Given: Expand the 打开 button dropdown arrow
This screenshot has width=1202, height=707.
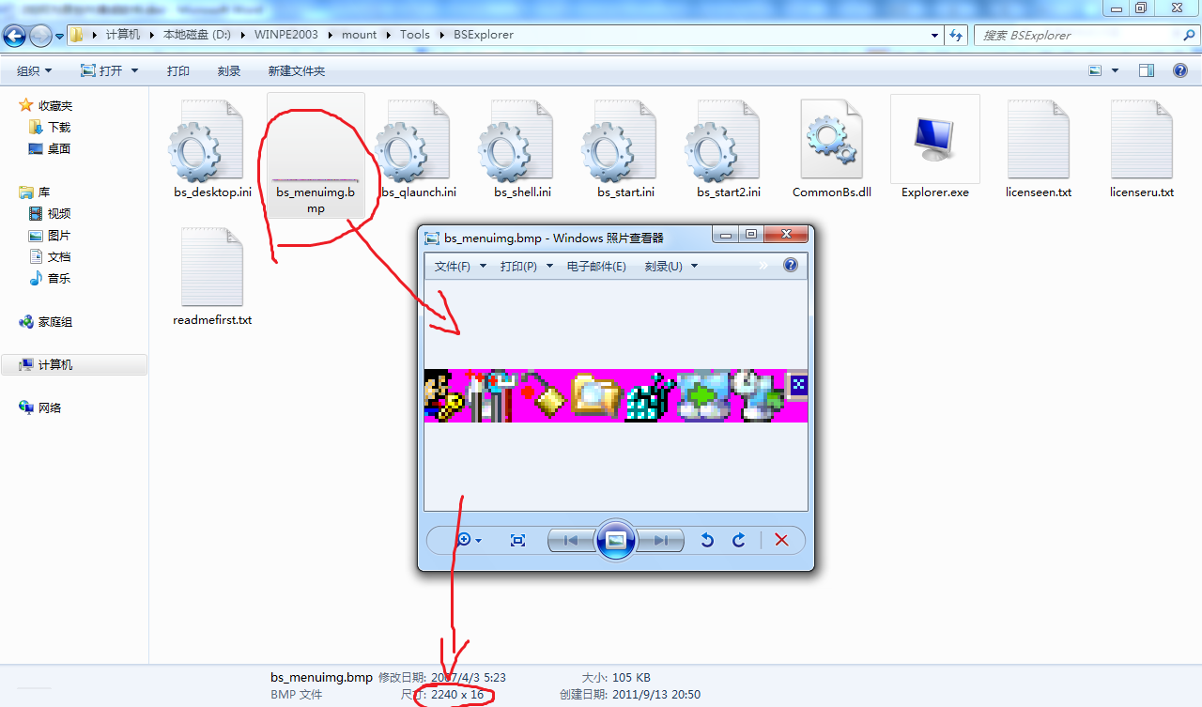Looking at the screenshot, I should pos(134,70).
